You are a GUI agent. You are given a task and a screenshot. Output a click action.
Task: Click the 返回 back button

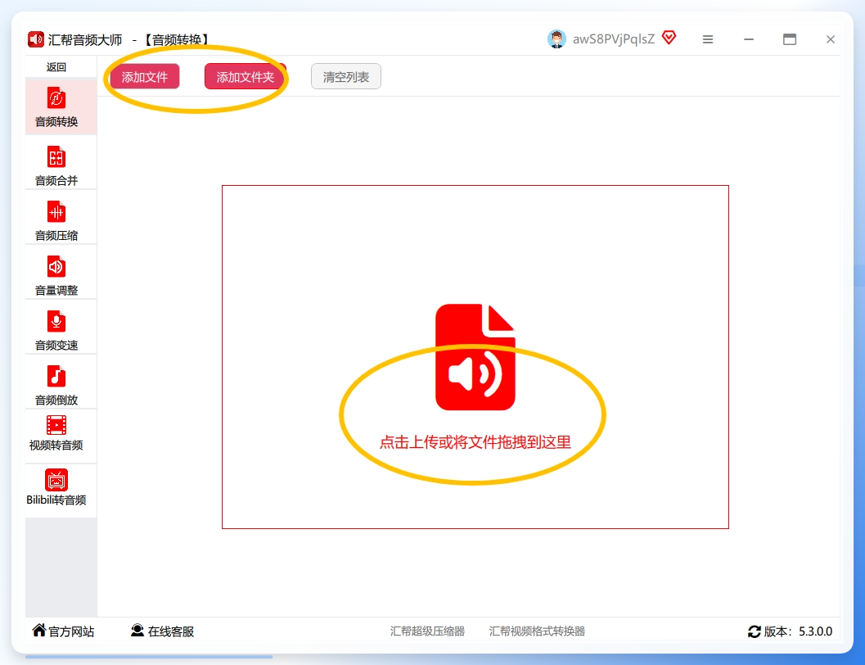(x=56, y=67)
